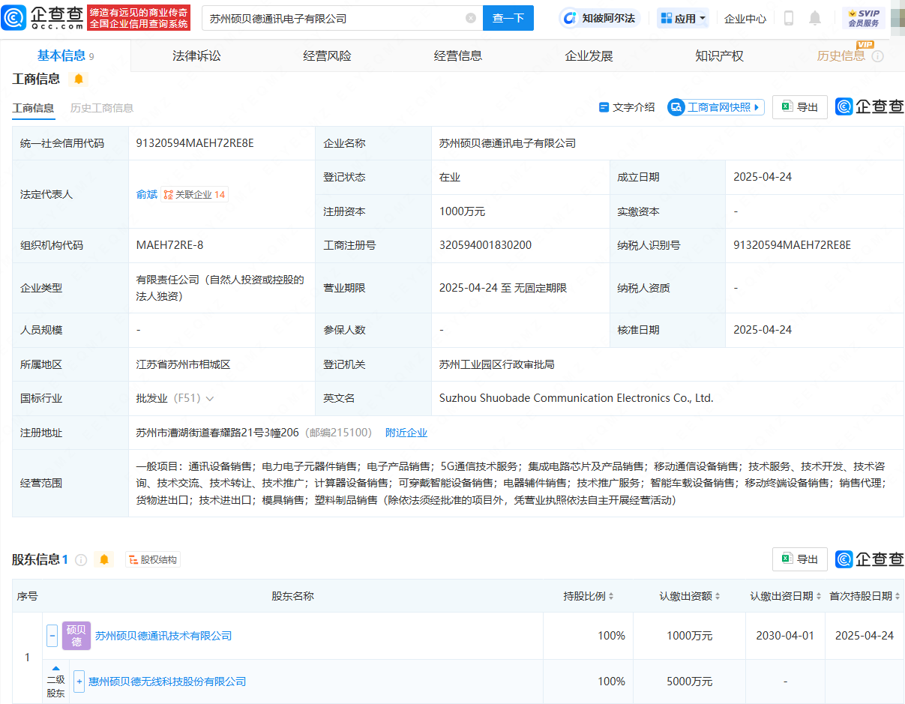The image size is (905, 704).
Task: Open the 应用 apps dropdown
Action: [683, 18]
